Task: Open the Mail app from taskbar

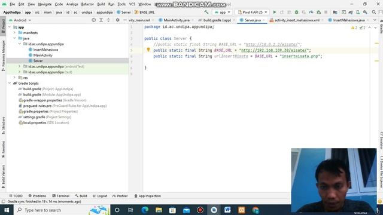Action: click(186, 210)
